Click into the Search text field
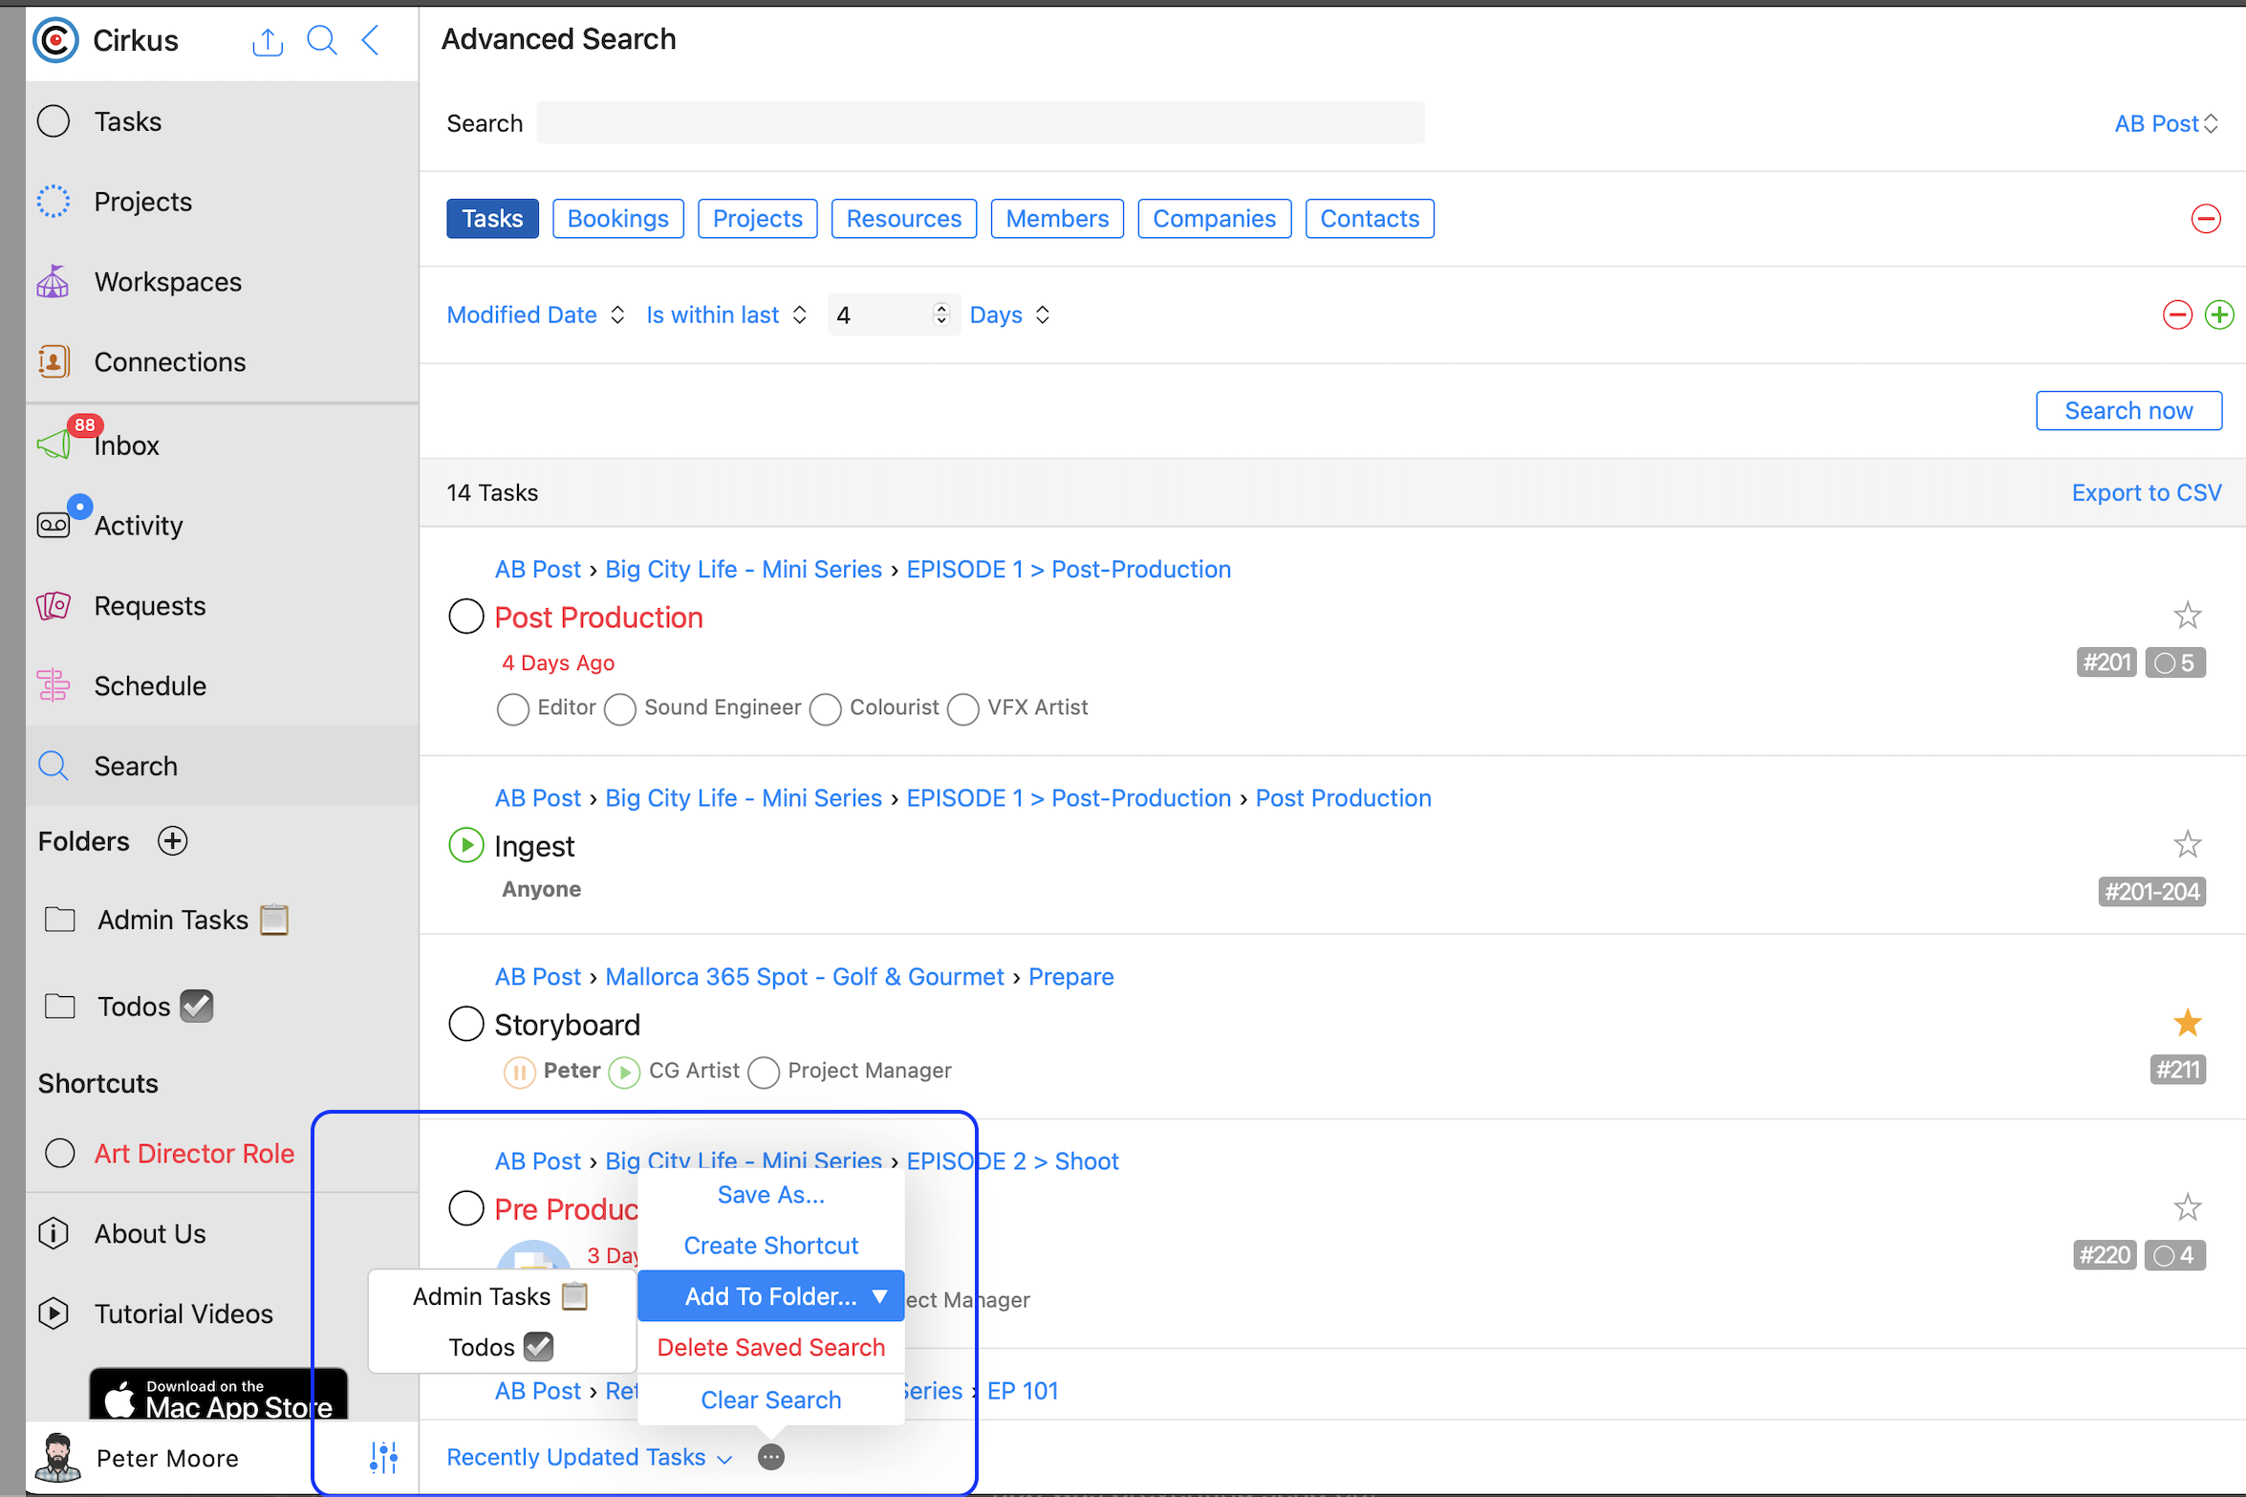The height and width of the screenshot is (1497, 2246). tap(980, 123)
